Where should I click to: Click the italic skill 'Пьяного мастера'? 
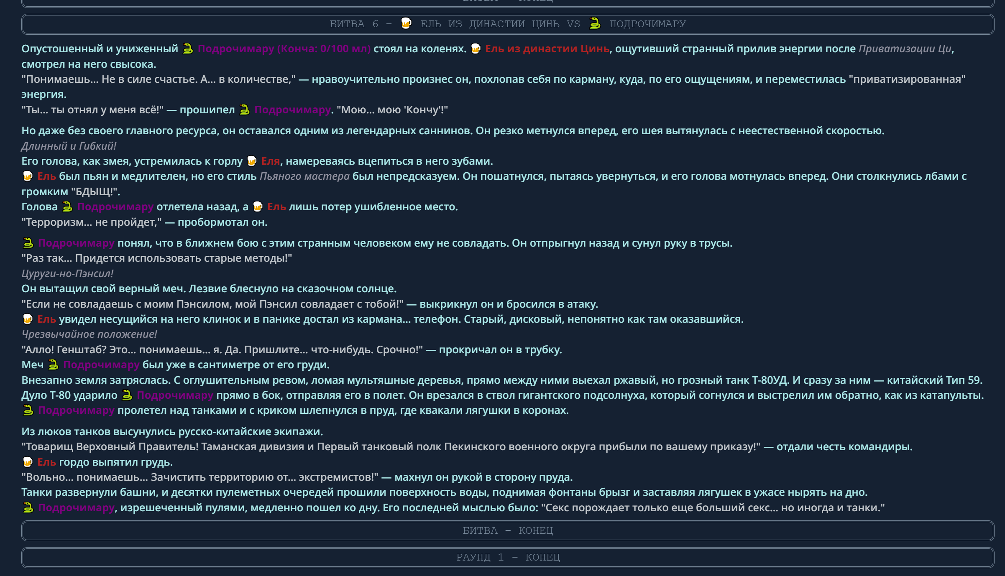click(x=304, y=176)
